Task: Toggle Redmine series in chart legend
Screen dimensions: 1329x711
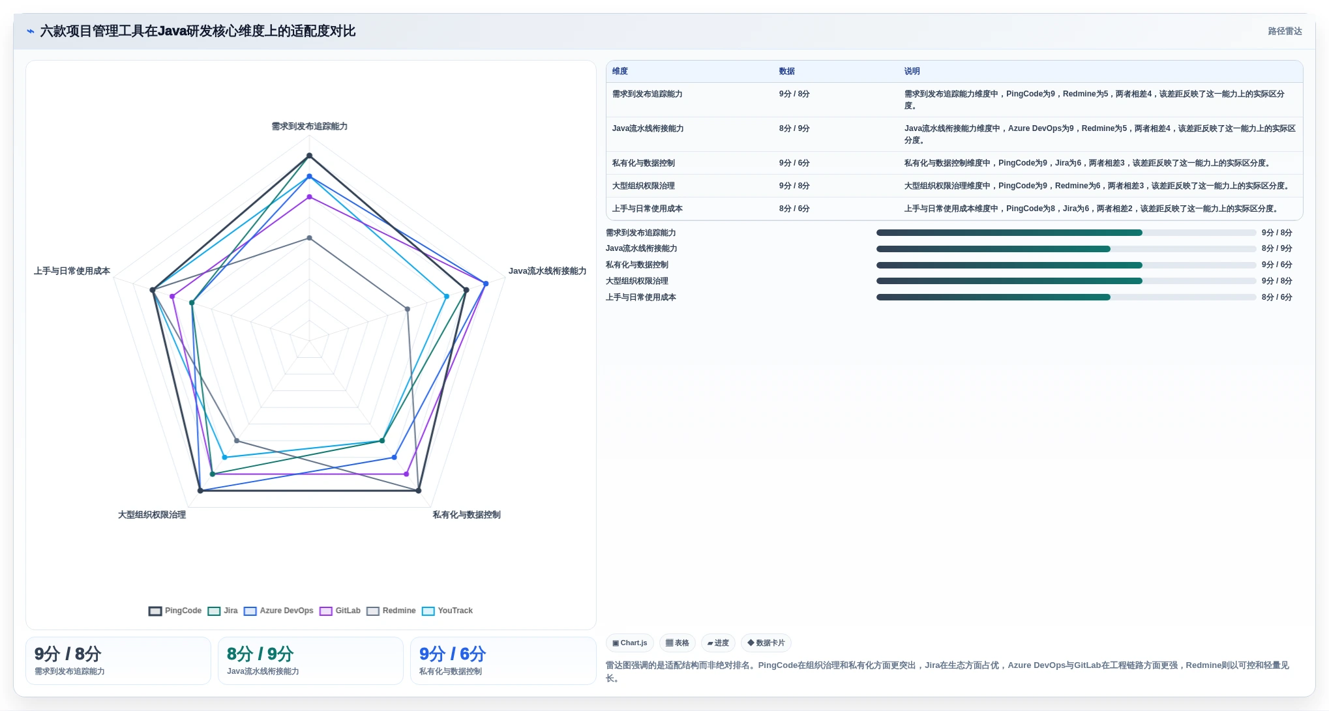Action: click(391, 611)
